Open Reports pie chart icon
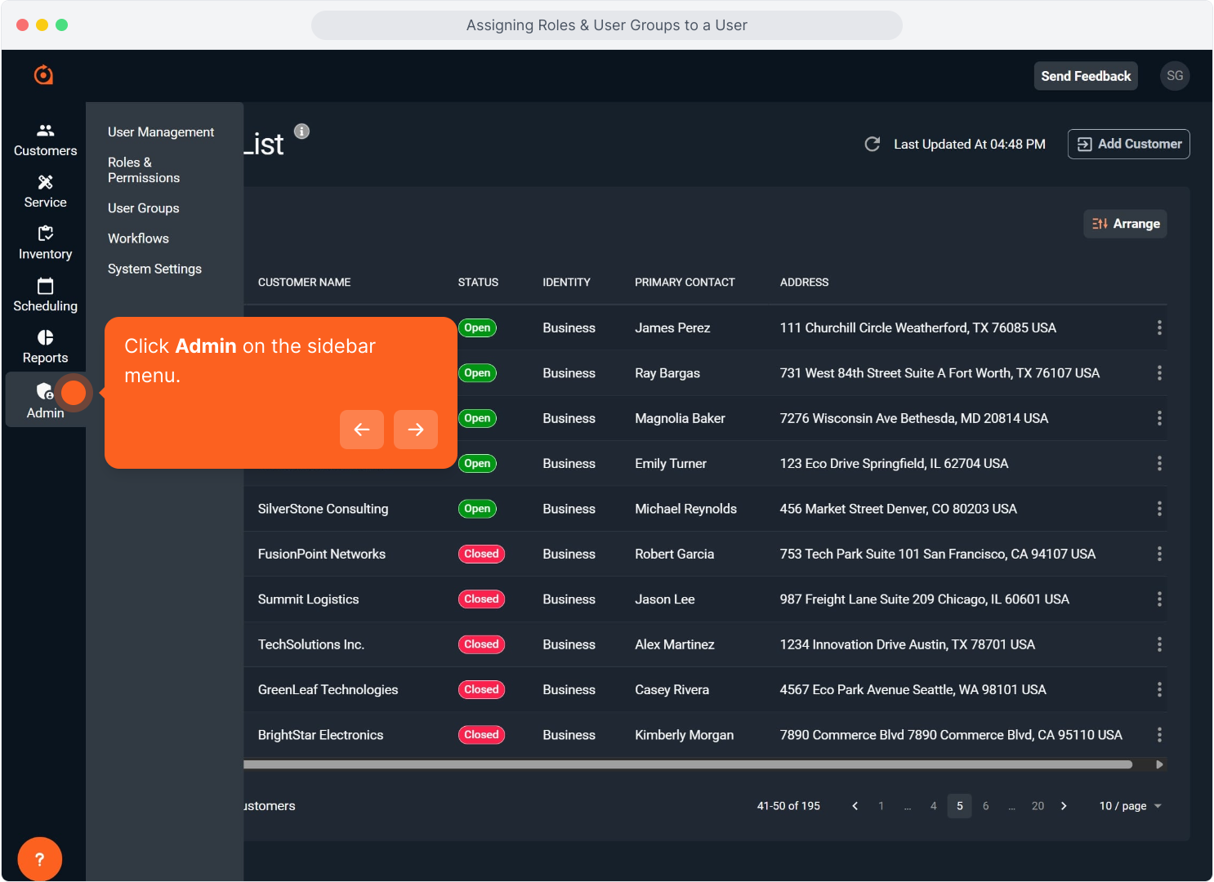This screenshot has width=1214, height=882. [45, 346]
